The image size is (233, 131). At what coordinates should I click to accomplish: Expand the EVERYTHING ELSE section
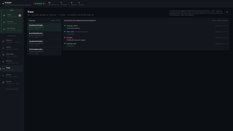[x=12, y=89]
